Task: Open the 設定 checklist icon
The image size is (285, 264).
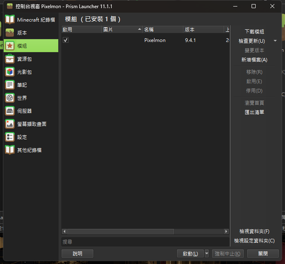Action: [10, 137]
